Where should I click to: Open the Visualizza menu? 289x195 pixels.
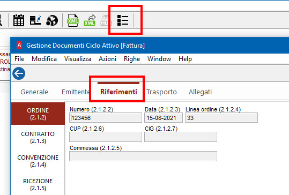pyautogui.click(x=78, y=59)
